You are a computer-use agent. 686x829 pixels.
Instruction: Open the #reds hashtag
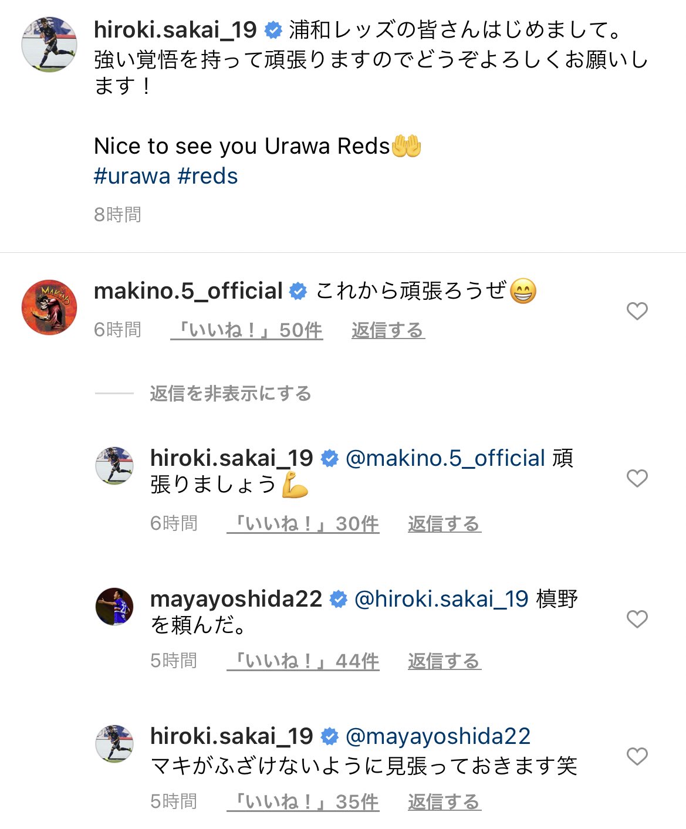pyautogui.click(x=208, y=176)
